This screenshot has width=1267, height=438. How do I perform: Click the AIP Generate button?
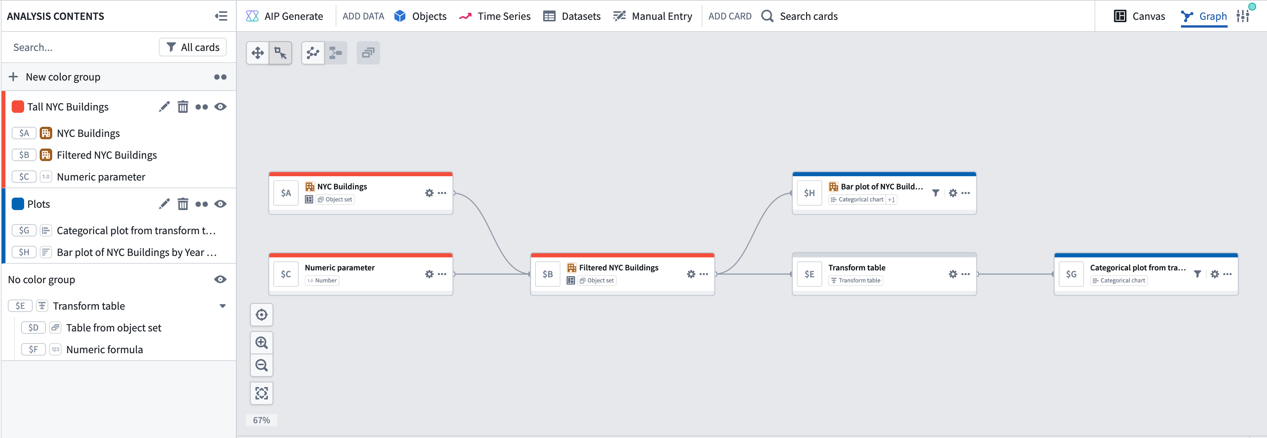[284, 16]
